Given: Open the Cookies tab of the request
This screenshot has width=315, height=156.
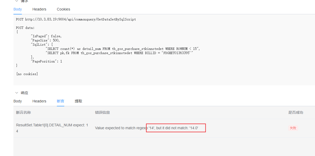Looking at the screenshot, I should coord(63,9).
